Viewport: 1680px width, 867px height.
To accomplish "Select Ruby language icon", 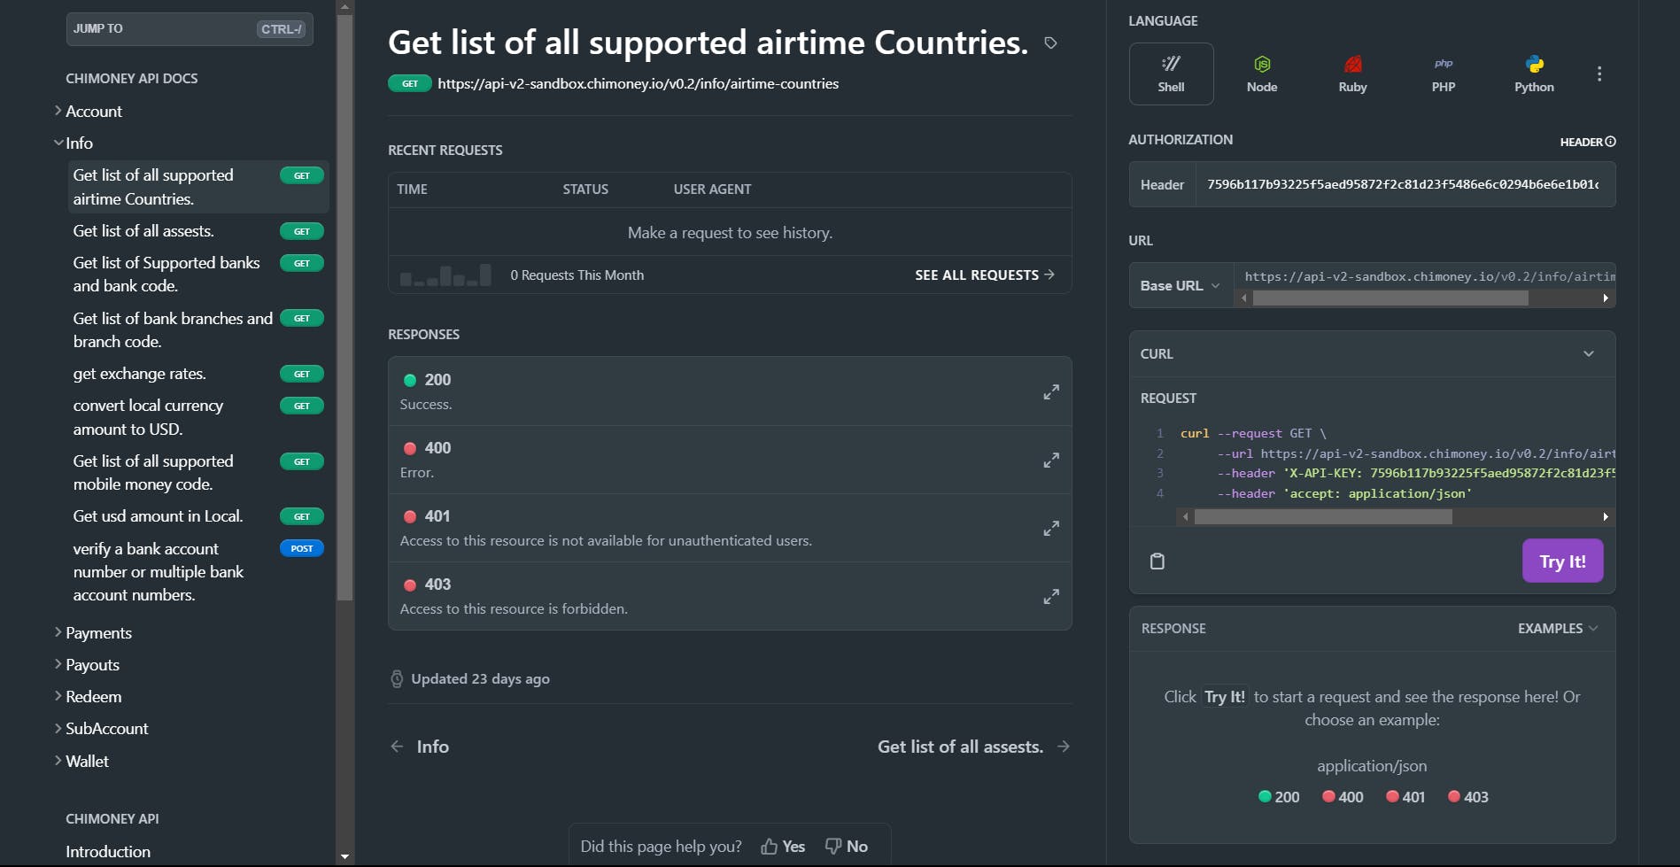I will pyautogui.click(x=1352, y=74).
